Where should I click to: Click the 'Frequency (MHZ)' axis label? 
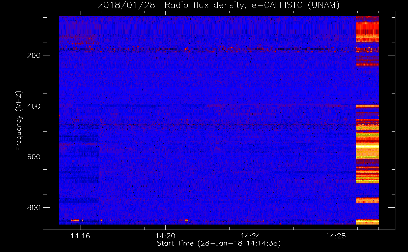click(x=19, y=121)
